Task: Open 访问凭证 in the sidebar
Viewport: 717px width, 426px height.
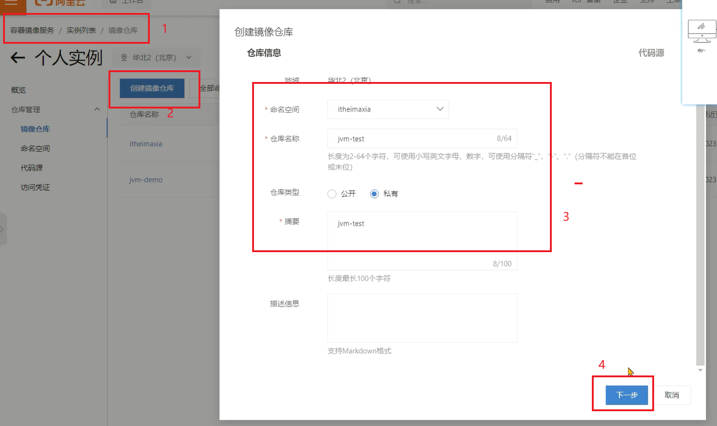Action: (x=35, y=187)
